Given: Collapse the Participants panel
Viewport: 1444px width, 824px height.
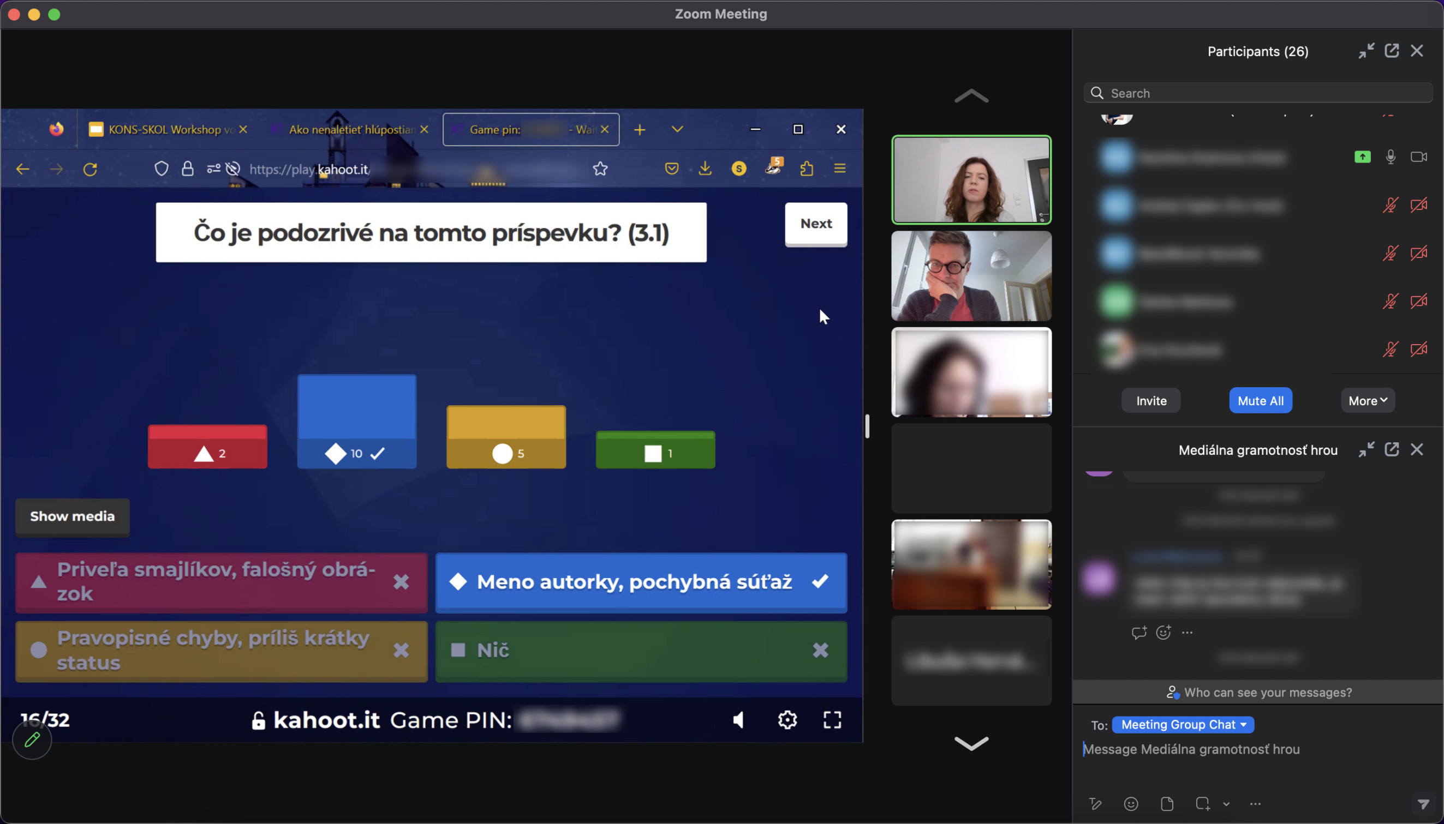Looking at the screenshot, I should click(1366, 51).
